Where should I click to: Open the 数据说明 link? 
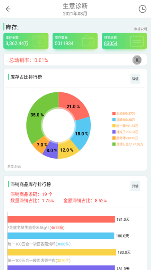tap(140, 29)
